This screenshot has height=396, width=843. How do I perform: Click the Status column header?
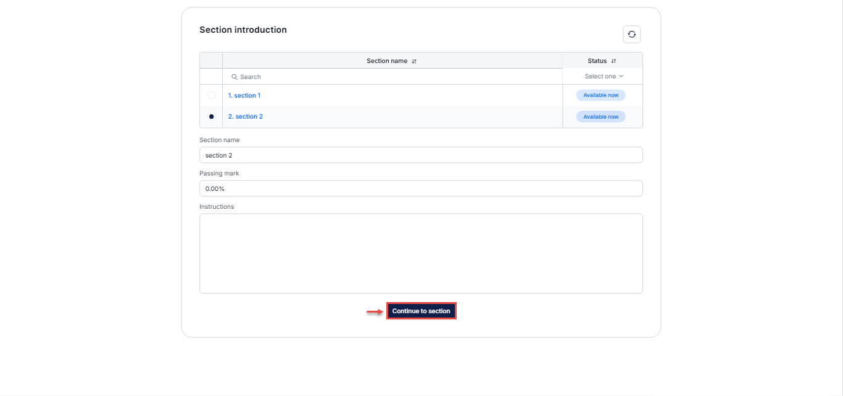(x=597, y=61)
